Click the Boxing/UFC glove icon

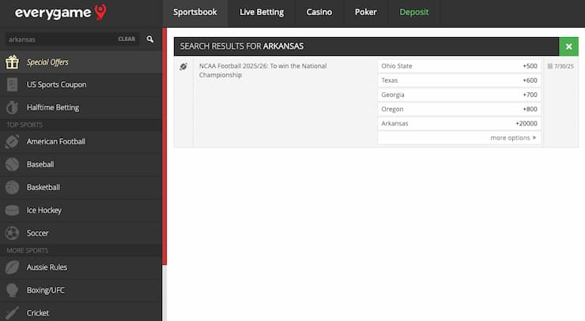13,290
